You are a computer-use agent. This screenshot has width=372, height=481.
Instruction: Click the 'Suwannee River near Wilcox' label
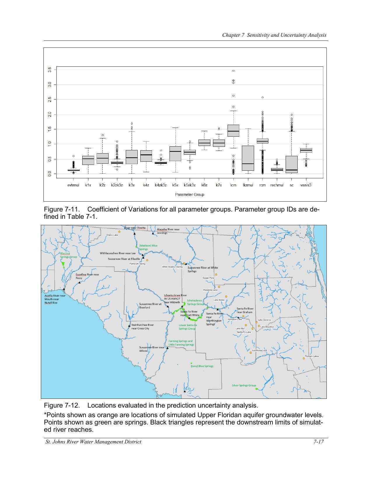click(152, 349)
